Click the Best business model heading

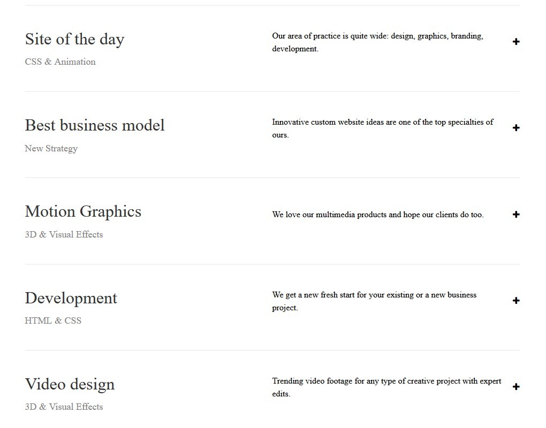point(95,125)
